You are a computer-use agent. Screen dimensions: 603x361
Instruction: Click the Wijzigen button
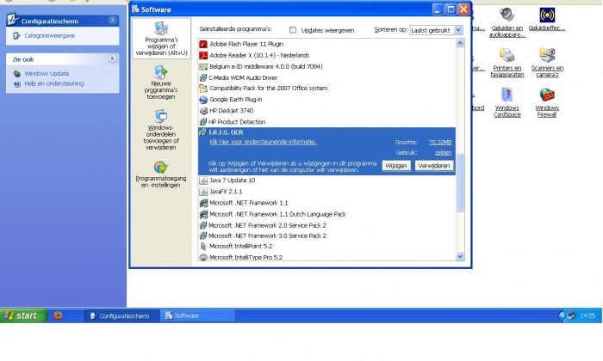point(396,166)
